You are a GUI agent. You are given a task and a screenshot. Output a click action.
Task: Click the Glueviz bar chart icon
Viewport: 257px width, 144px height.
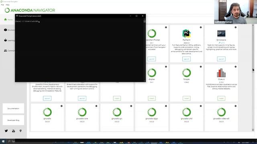click(221, 73)
